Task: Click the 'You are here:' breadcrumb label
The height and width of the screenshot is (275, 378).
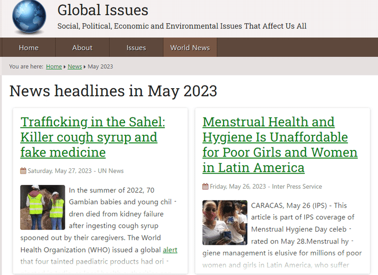Action: pyautogui.click(x=26, y=67)
